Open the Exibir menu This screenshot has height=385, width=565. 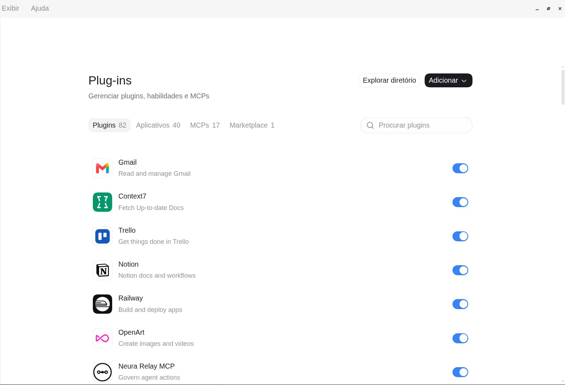[10, 8]
